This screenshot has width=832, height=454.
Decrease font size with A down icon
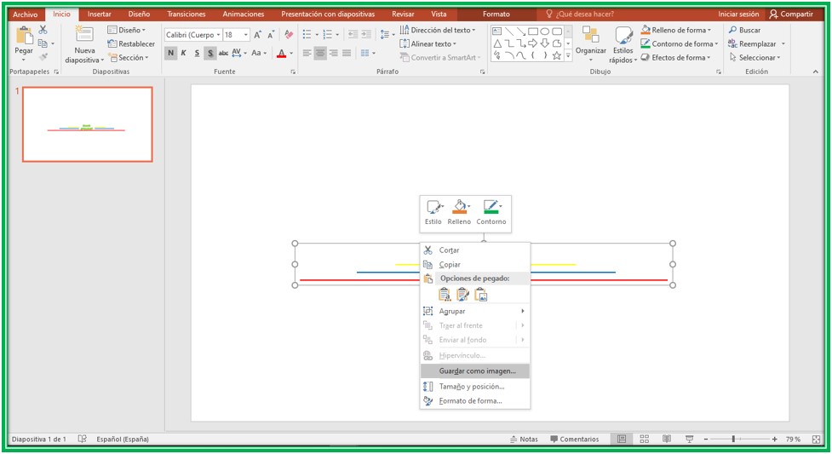click(271, 35)
